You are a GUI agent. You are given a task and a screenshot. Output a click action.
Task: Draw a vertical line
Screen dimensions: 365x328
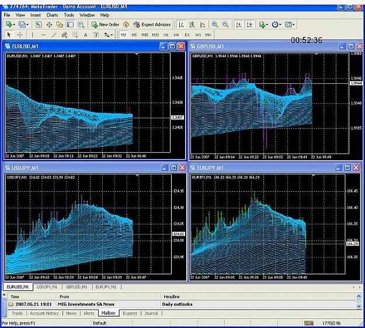[32, 35]
